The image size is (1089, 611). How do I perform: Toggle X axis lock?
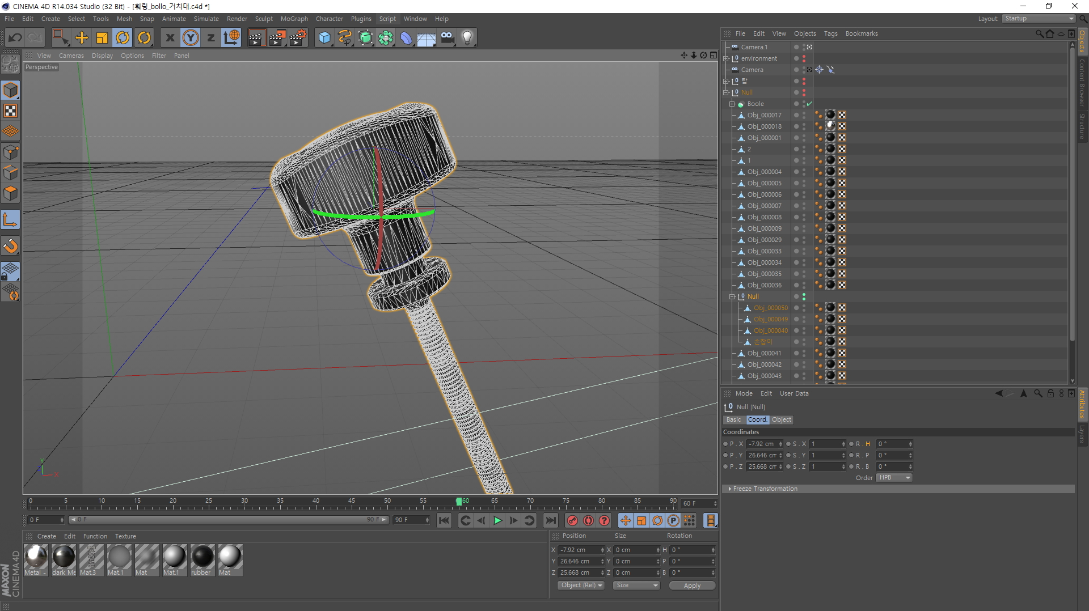[170, 38]
